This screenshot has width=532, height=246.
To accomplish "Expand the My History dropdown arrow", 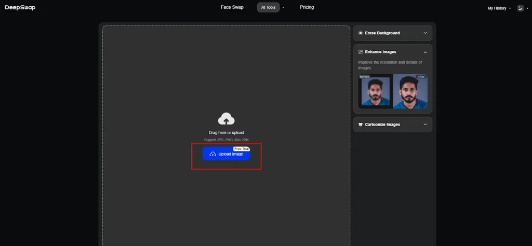I will pos(510,8).
